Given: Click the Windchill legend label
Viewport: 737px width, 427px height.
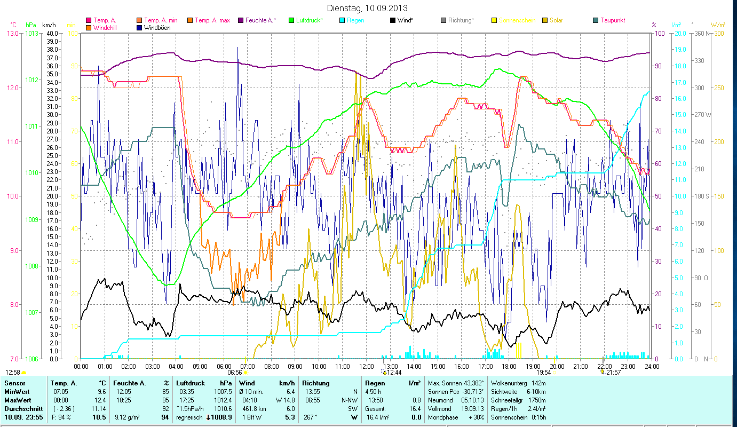Looking at the screenshot, I should click(x=106, y=27).
